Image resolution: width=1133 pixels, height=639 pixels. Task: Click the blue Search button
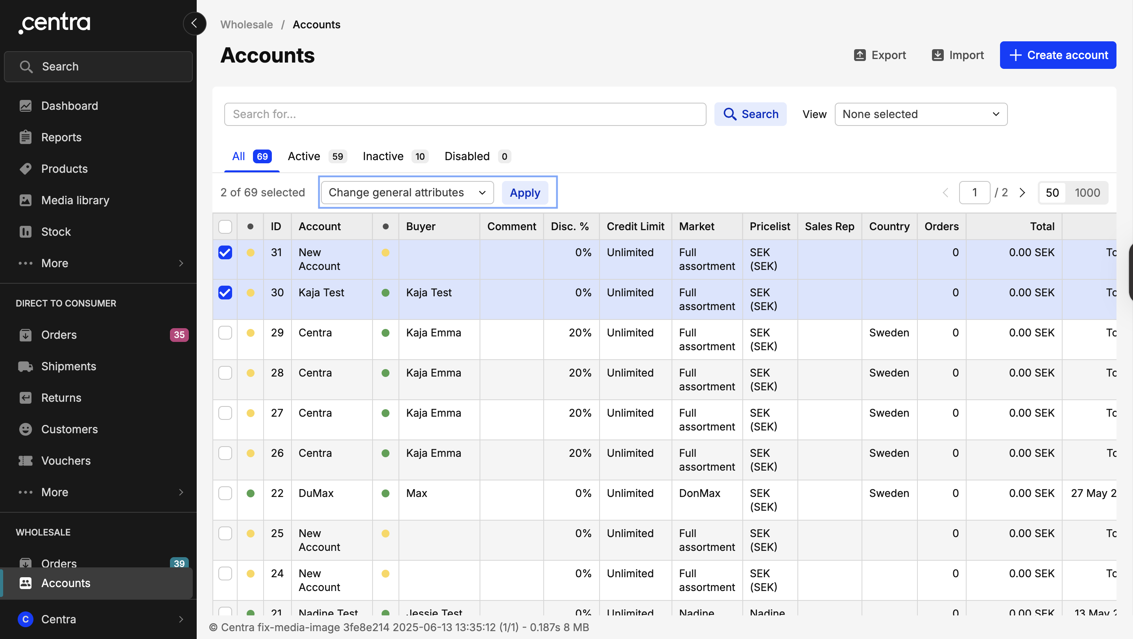pyautogui.click(x=750, y=115)
